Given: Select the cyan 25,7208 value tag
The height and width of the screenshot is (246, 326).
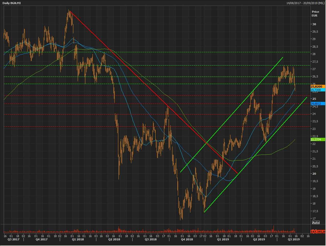Looking at the screenshot, I should 318,90.
